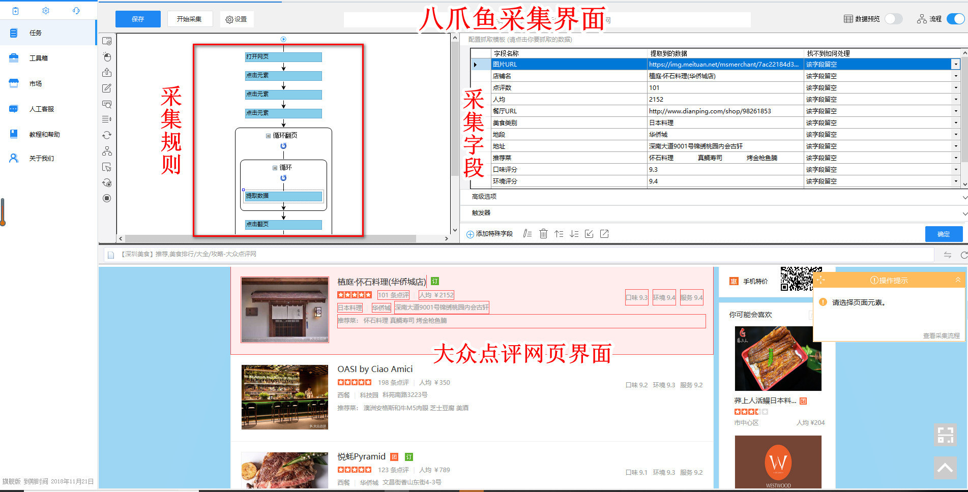Select the click-element mouse icon in vertical toolbar
This screenshot has width=968, height=492.
pyautogui.click(x=107, y=57)
